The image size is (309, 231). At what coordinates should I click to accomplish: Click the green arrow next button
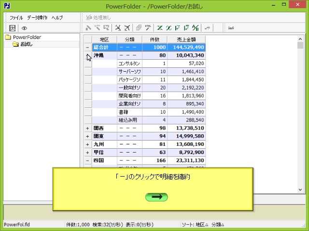click(x=156, y=197)
